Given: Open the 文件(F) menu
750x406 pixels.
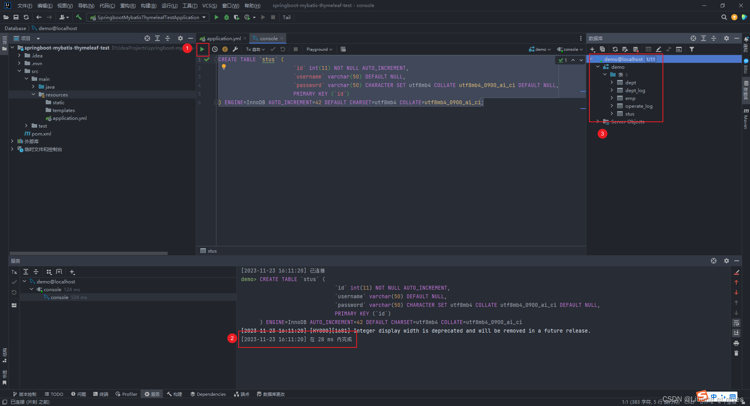Looking at the screenshot, I should click(25, 5).
